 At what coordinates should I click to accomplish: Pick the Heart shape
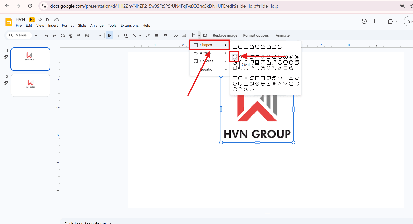[x=268, y=68]
